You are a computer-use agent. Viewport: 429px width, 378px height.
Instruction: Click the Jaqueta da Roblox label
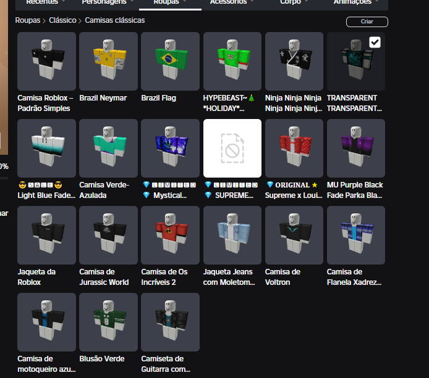tap(36, 277)
